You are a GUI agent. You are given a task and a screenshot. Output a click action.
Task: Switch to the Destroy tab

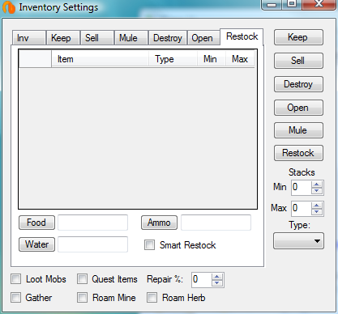point(168,38)
